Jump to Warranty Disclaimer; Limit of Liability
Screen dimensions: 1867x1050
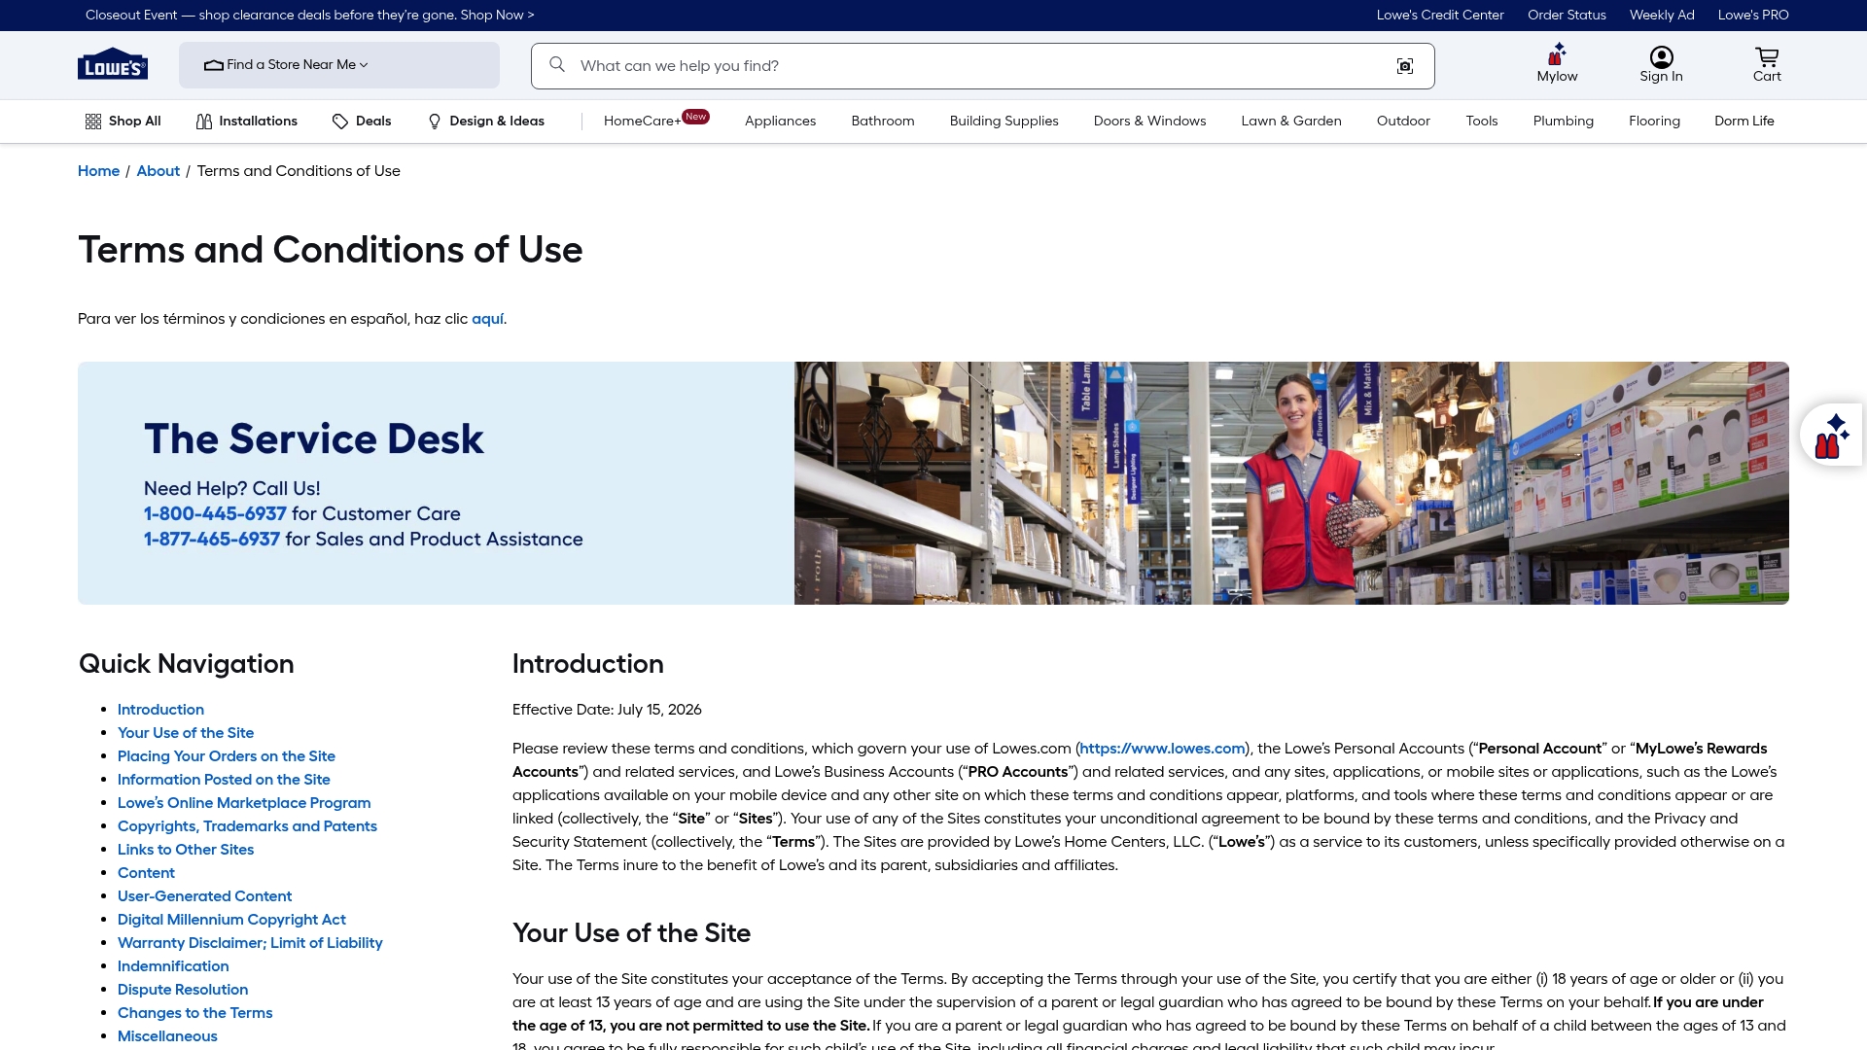click(250, 943)
